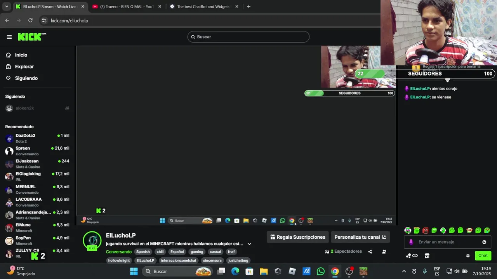Click the purple microphone badge in chat input
Screen dimensions: 497x279
pyautogui.click(x=411, y=242)
